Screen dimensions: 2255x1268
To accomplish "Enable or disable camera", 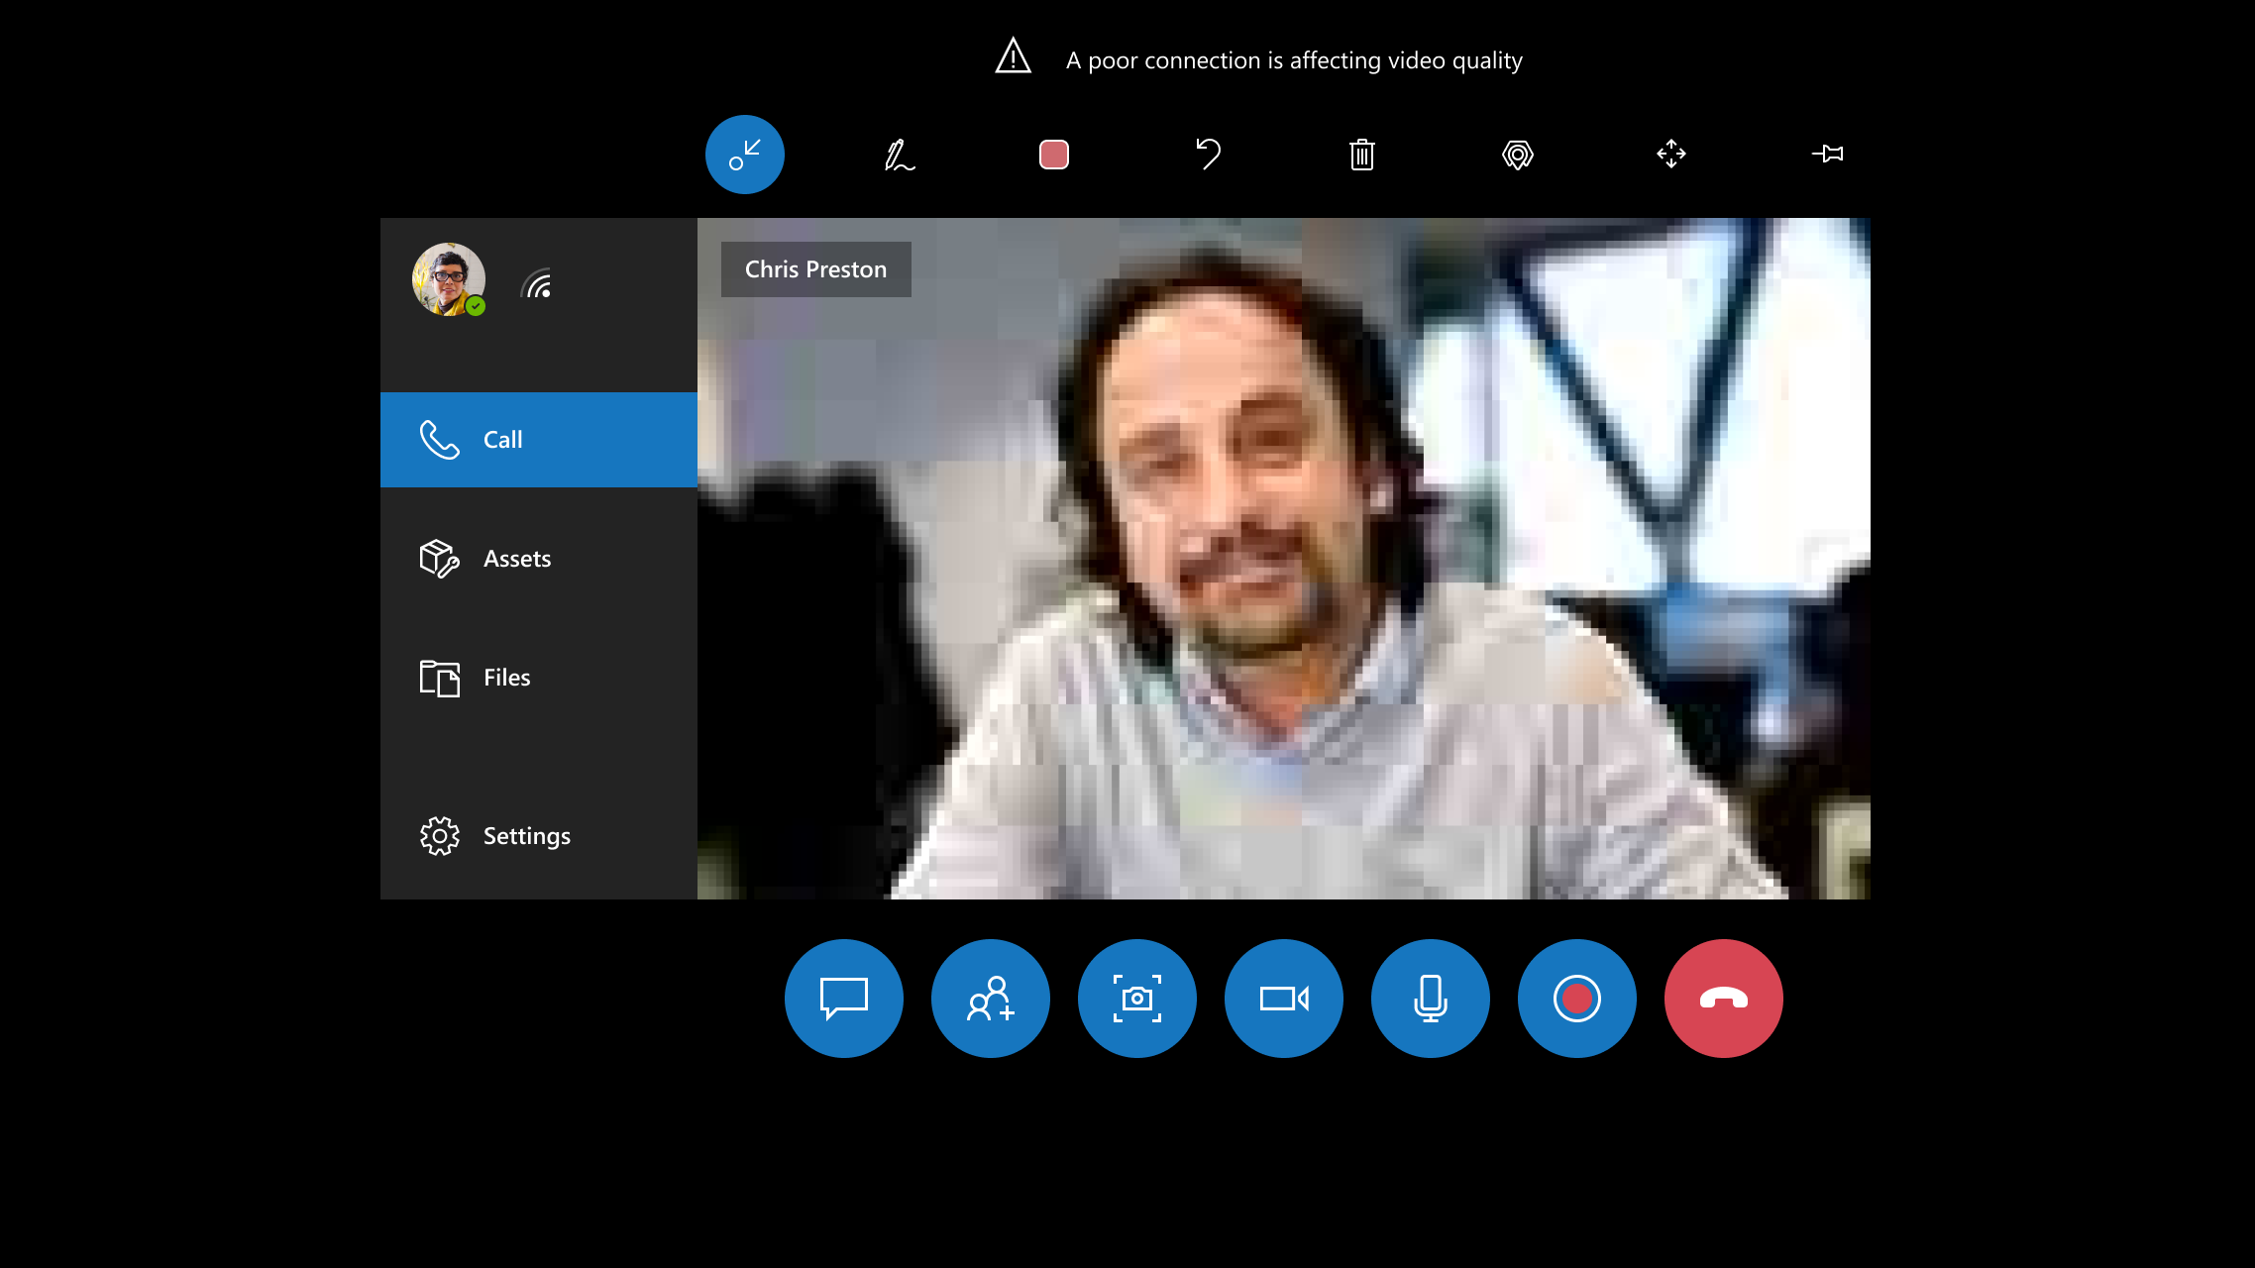I will pos(1282,997).
